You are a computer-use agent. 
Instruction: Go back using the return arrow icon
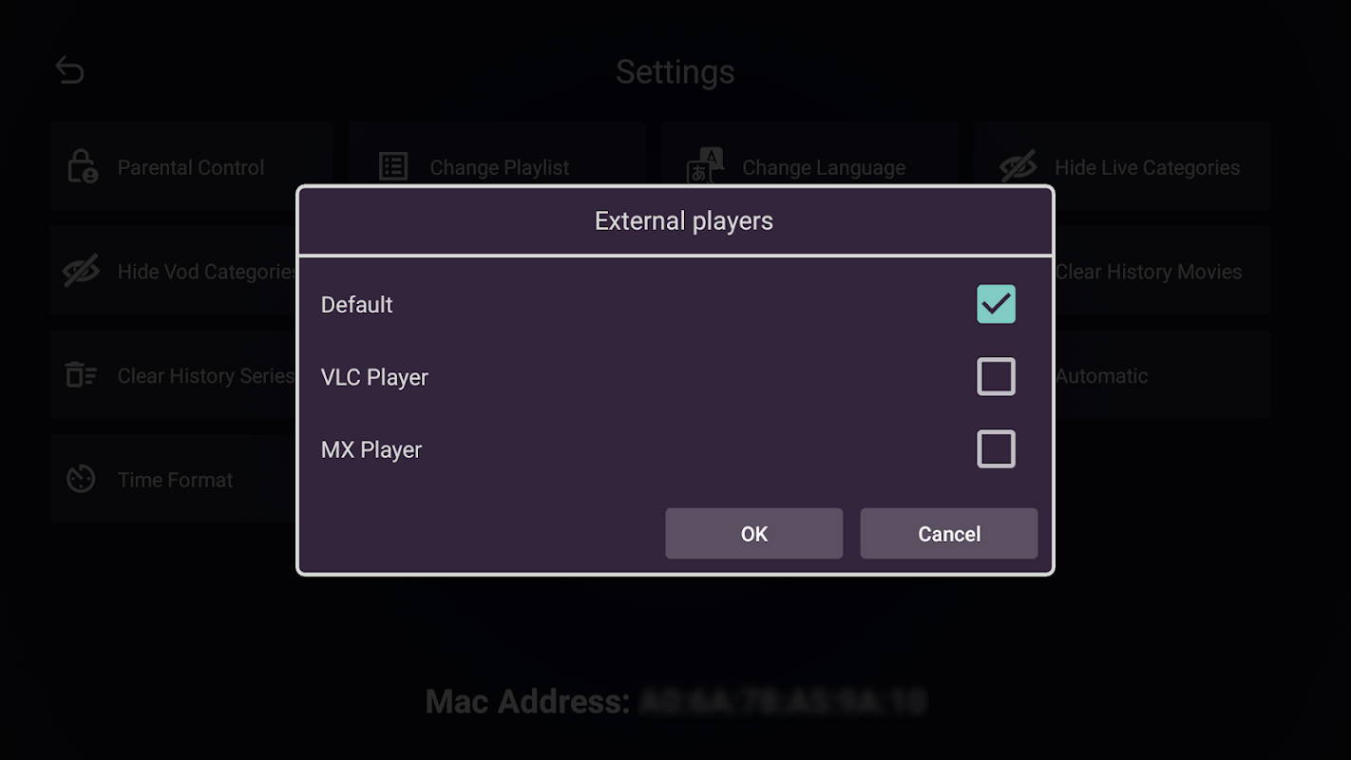pos(69,70)
